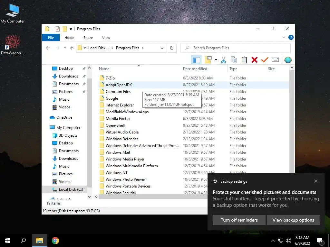Show hidden system tray icons
This screenshot has width=330, height=247.
273,241
